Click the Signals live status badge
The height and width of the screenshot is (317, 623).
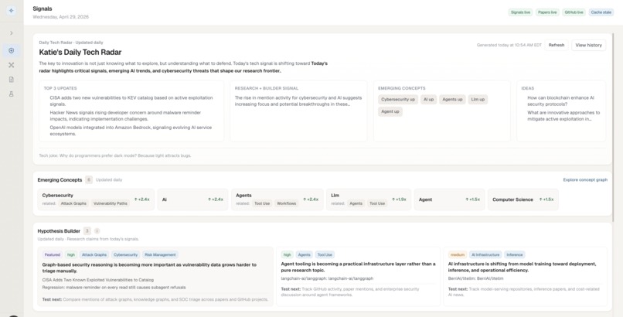coord(520,12)
